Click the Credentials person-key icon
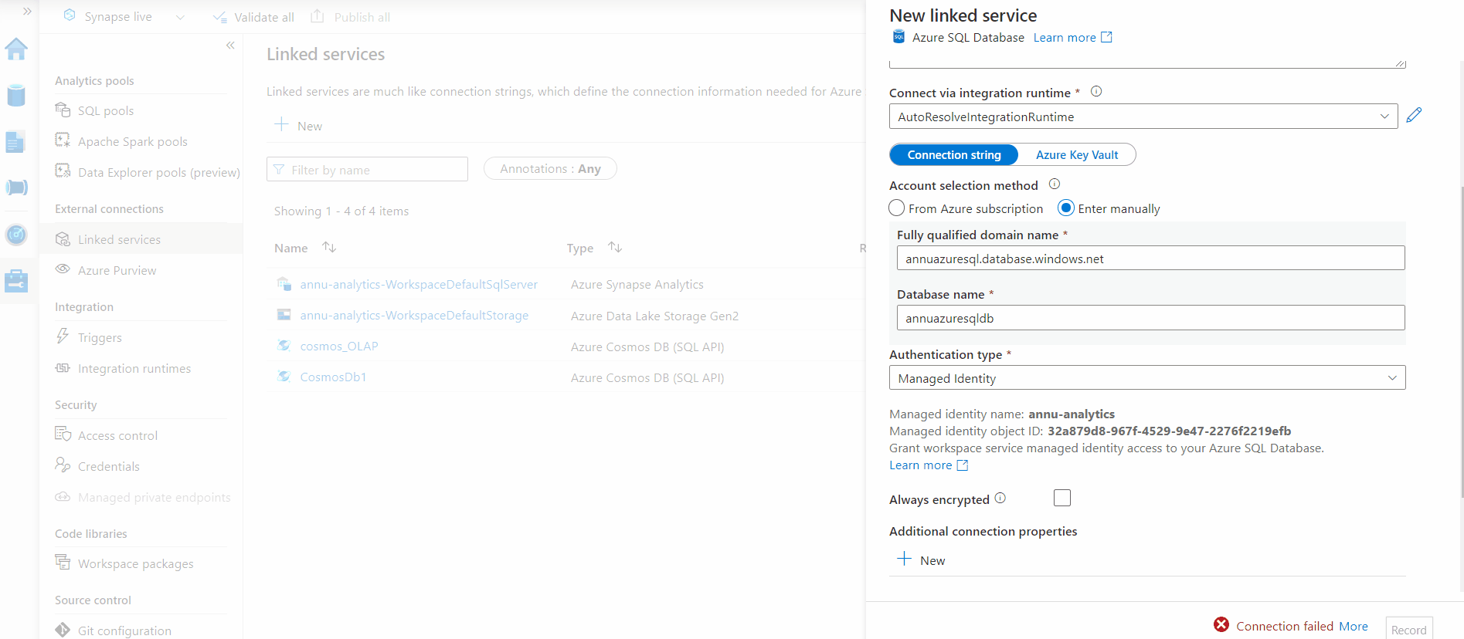Screen dimensions: 1464x639 coord(63,465)
